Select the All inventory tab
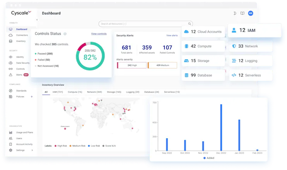The image size is (287, 170). coord(46,92)
